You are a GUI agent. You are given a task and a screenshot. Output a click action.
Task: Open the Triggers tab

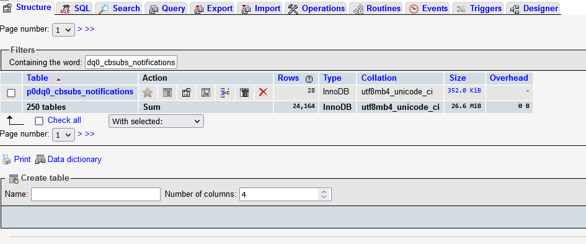pyautogui.click(x=478, y=8)
